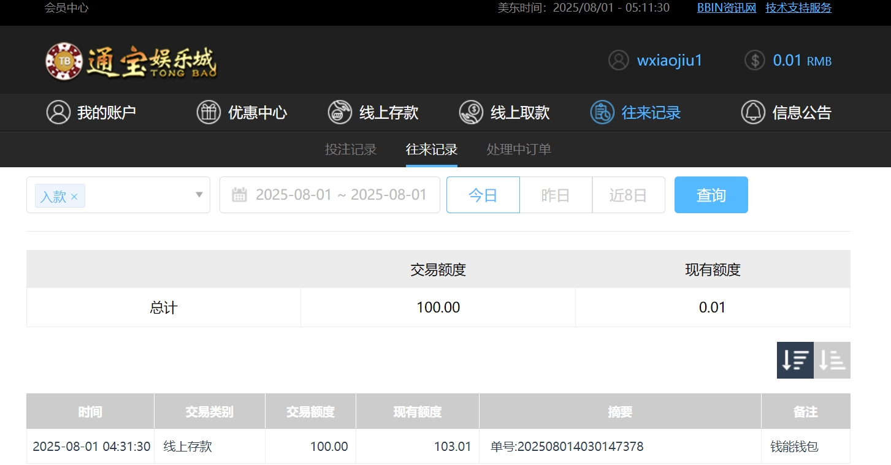Click the 我的账户 user profile icon
The height and width of the screenshot is (465, 891).
pos(58,113)
